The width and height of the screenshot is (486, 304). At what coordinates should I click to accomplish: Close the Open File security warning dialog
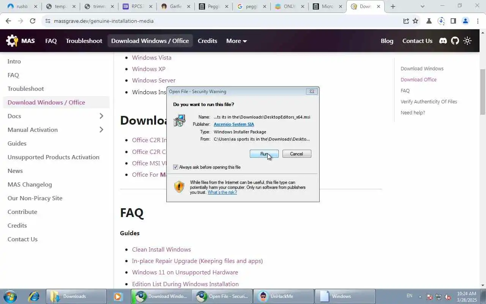(312, 92)
